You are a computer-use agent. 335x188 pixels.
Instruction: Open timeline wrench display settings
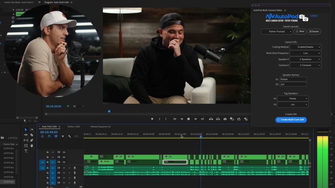point(69,137)
